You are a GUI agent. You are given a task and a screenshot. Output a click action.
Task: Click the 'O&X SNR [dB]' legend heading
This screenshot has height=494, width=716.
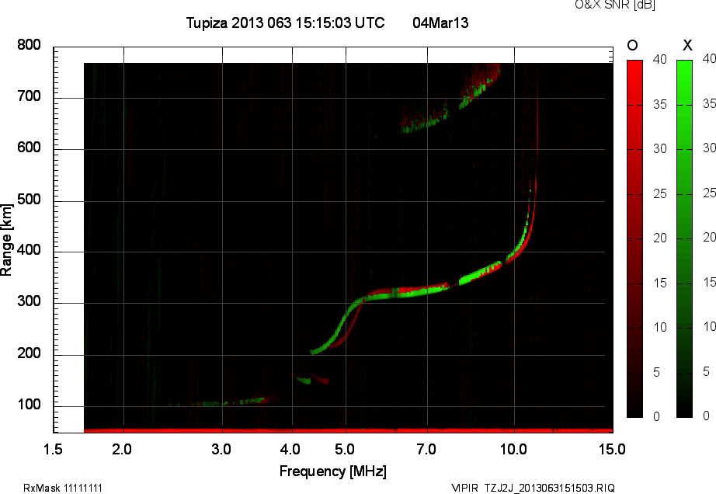coord(614,5)
